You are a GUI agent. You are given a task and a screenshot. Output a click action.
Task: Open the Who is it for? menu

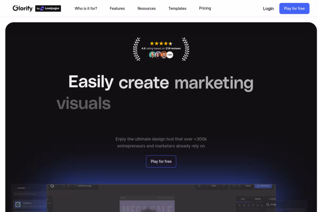[86, 8]
